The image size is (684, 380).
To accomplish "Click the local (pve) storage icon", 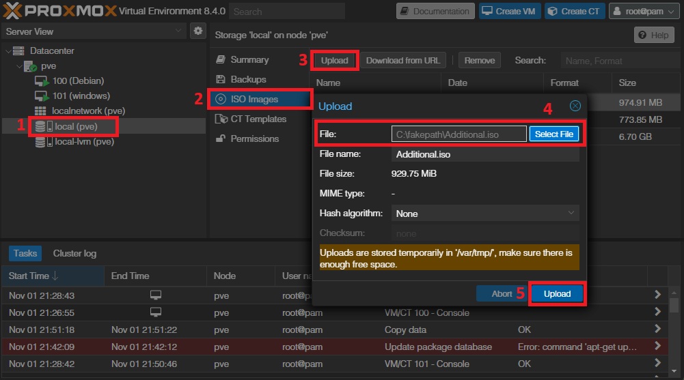I will click(43, 126).
